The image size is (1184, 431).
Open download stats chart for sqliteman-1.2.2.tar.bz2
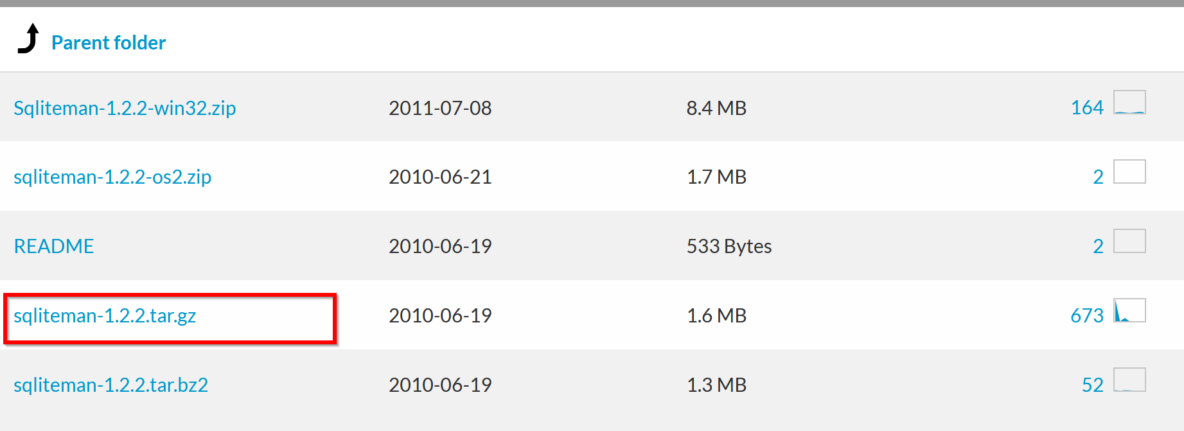click(1129, 380)
